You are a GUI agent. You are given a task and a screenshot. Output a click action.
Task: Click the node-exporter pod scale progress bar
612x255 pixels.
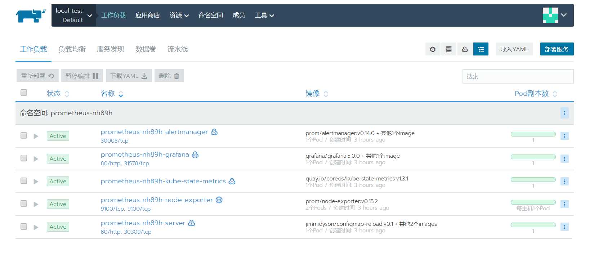533,202
